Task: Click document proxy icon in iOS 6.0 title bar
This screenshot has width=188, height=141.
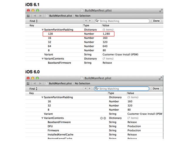Action: tap(82, 78)
